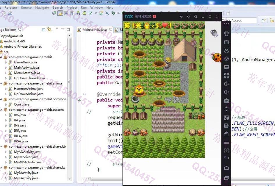This screenshot has height=186, width=275.
Task: Open the Source menu
Action: 26,8
